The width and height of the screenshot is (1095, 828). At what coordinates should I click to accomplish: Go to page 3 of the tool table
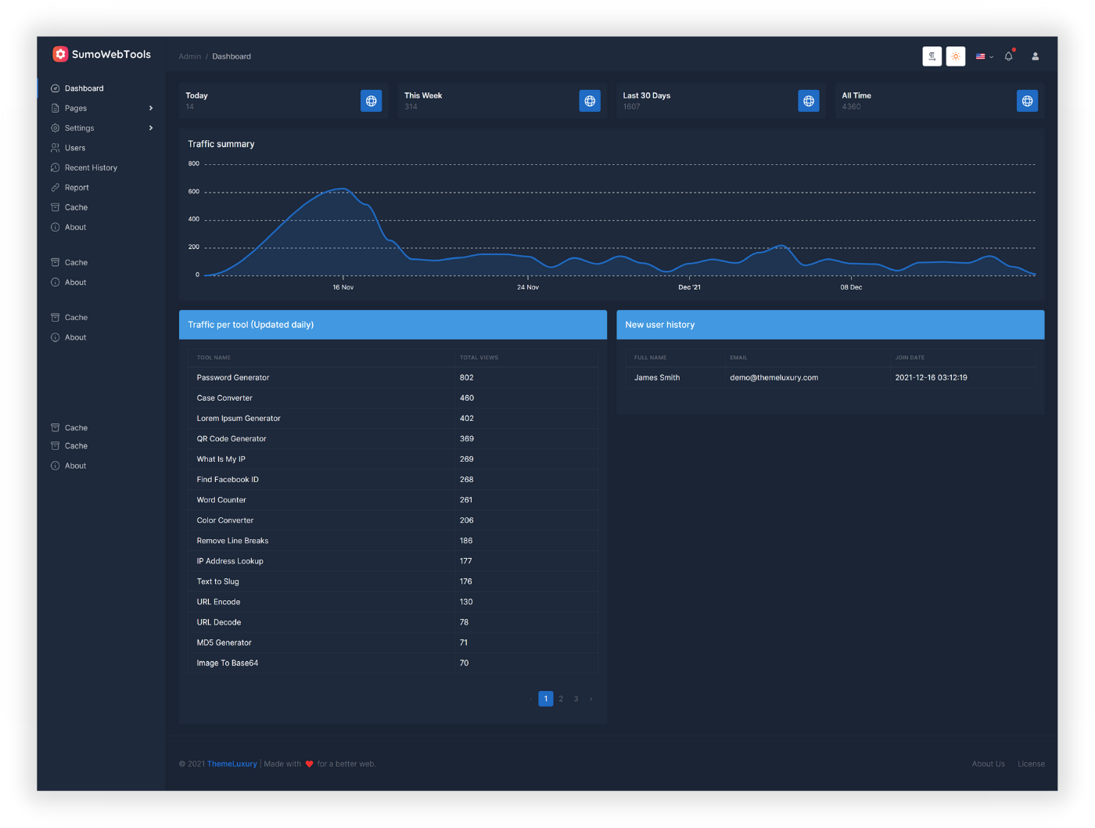pos(576,699)
